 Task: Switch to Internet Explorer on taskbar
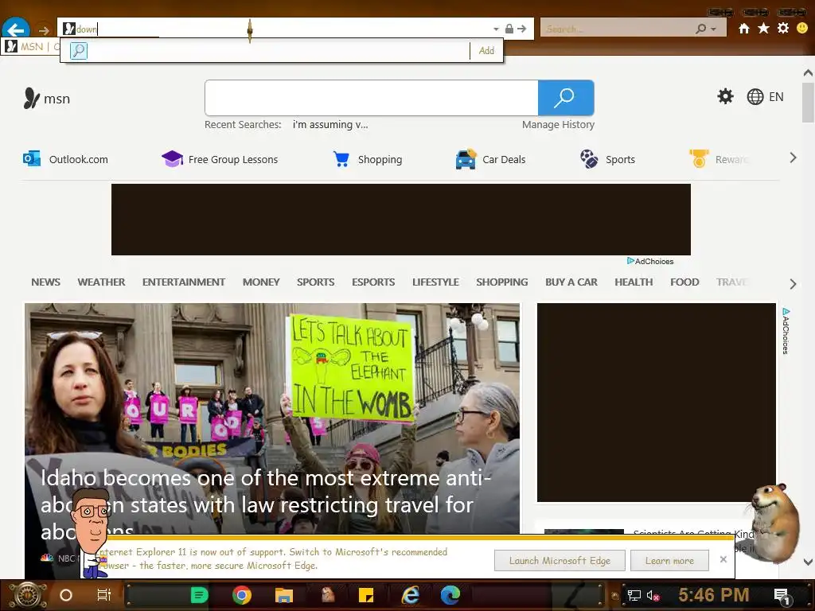coord(411,595)
